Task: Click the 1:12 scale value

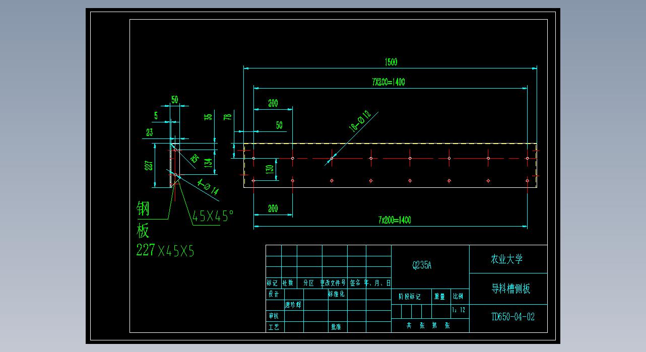Action: [459, 310]
